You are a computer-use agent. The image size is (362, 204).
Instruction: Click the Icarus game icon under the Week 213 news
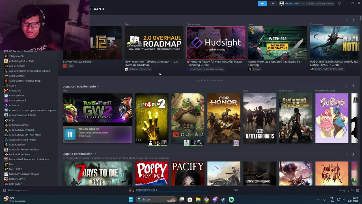pos(250,69)
